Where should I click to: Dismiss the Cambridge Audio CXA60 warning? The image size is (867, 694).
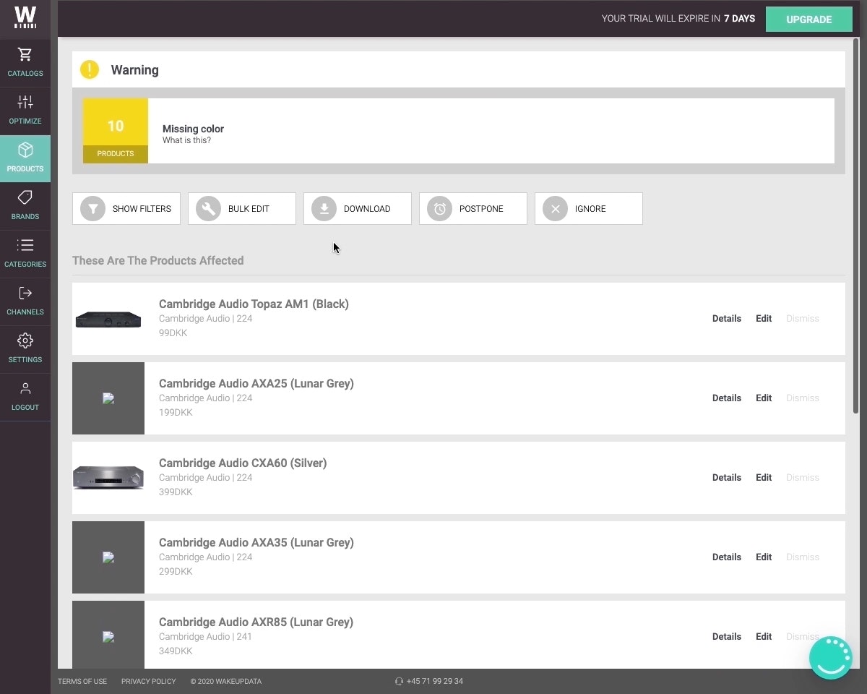tap(803, 477)
